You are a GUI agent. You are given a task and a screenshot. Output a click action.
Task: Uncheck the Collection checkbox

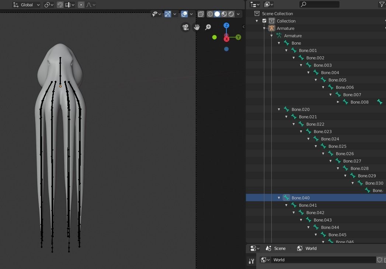pyautogui.click(x=264, y=21)
